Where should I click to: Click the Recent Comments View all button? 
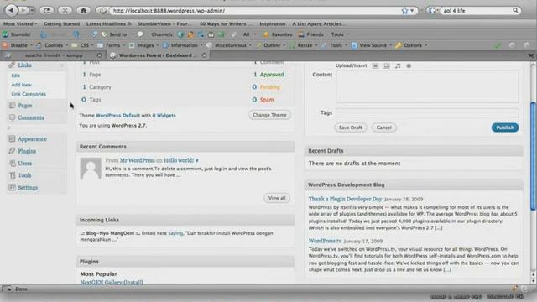coord(277,198)
